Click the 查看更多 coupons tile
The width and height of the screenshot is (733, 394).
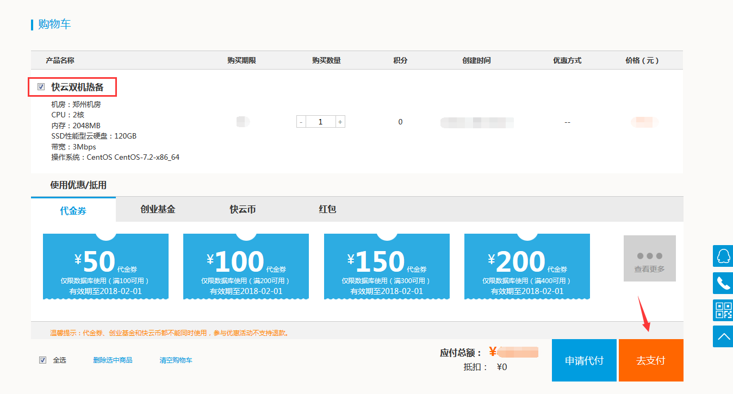(649, 259)
